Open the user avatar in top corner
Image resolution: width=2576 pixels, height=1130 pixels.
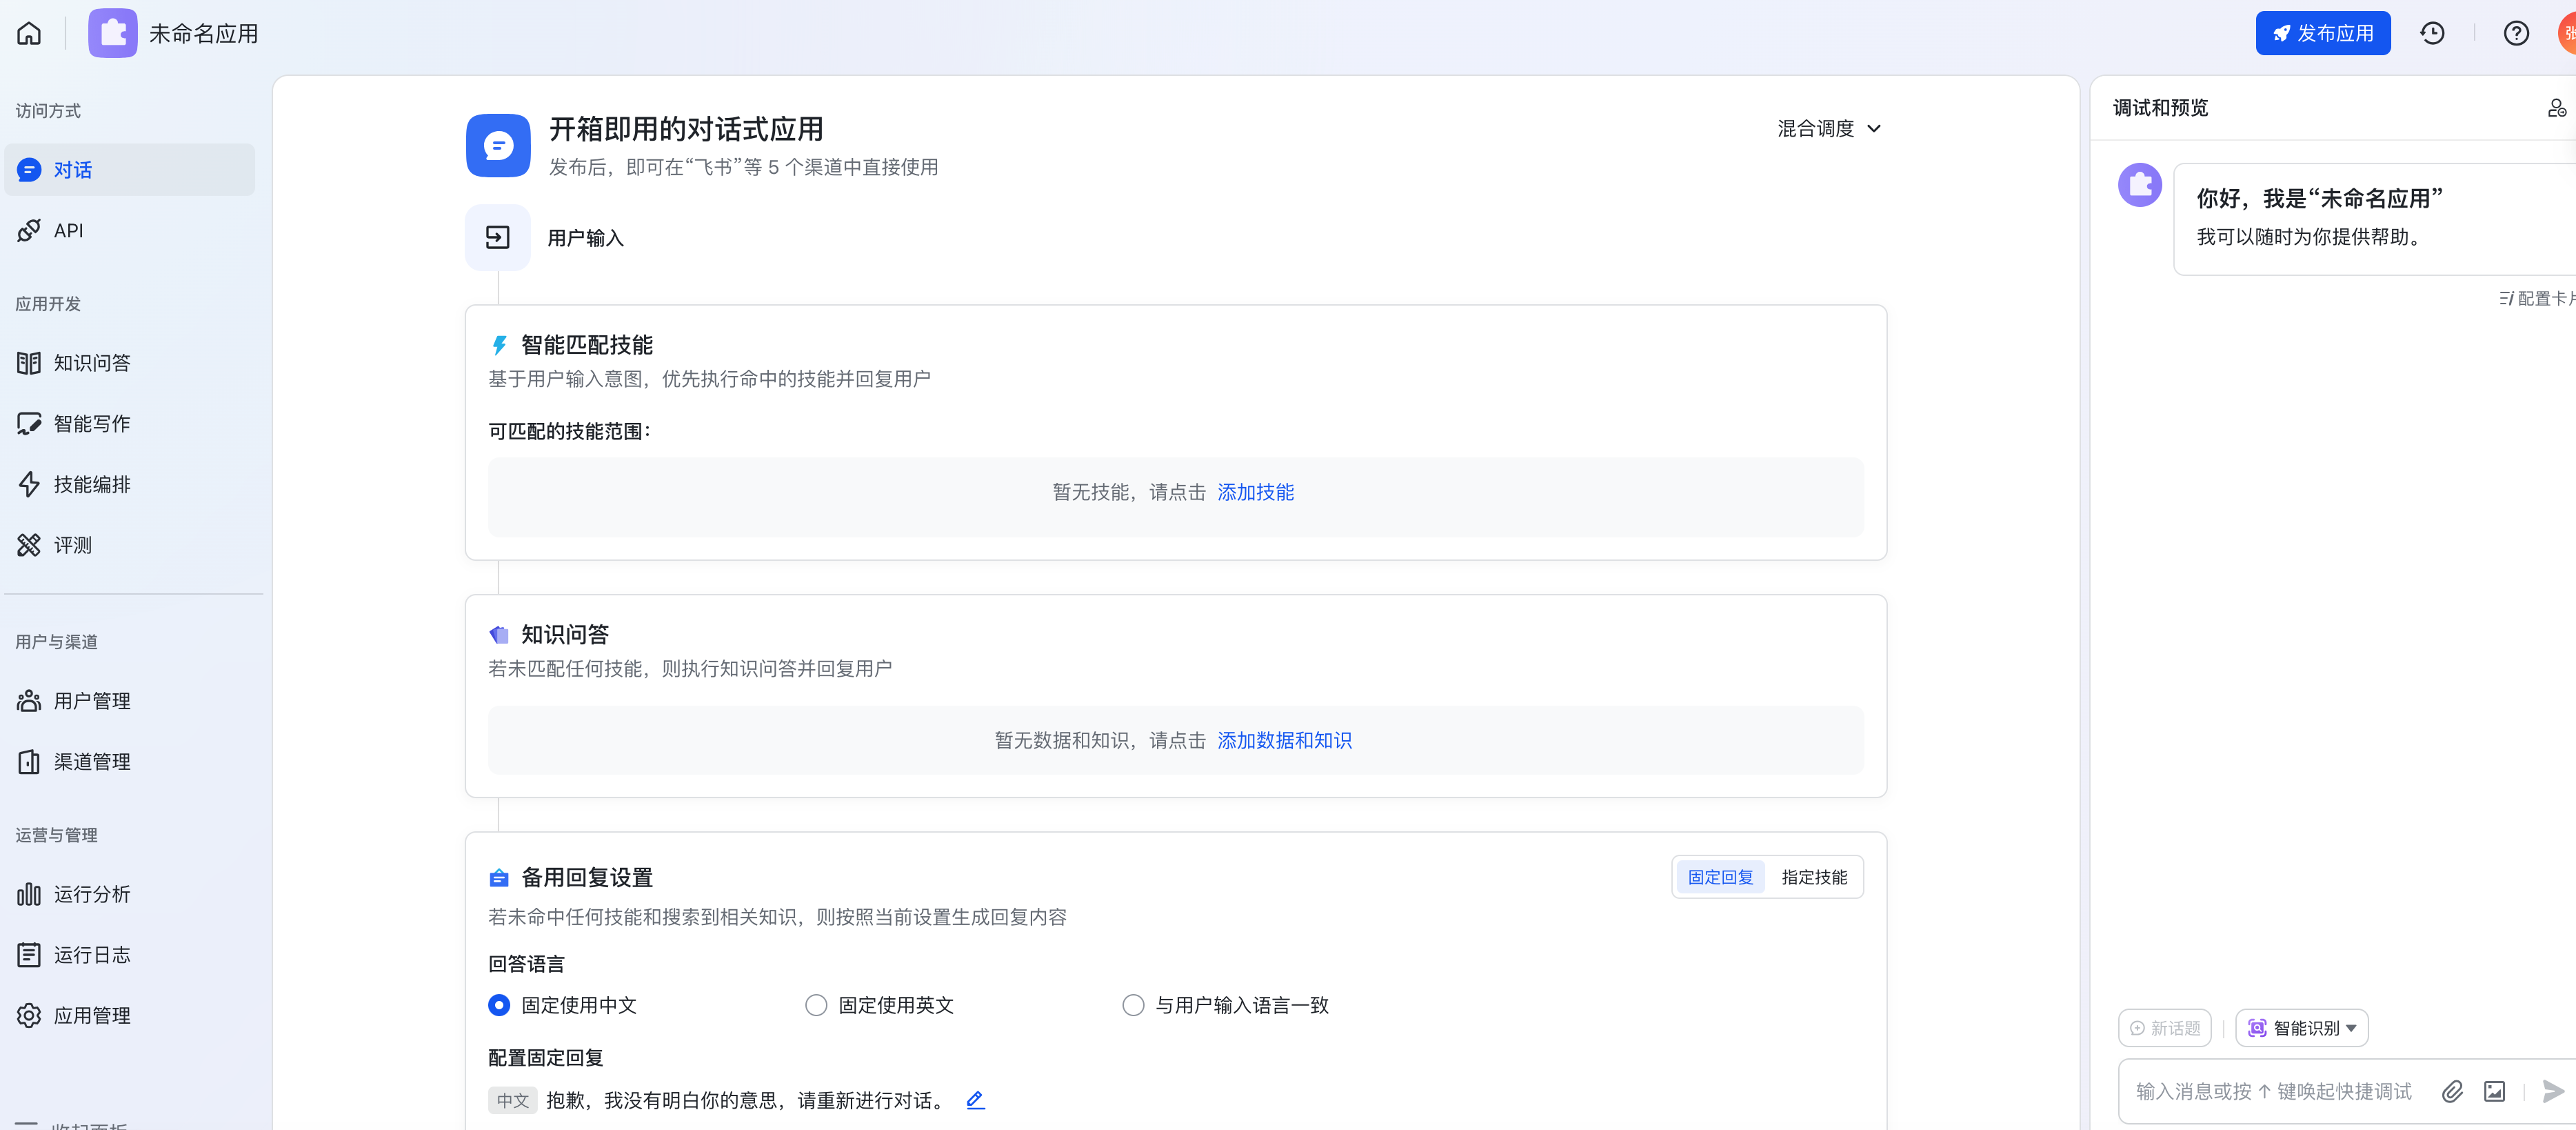pyautogui.click(x=2566, y=33)
